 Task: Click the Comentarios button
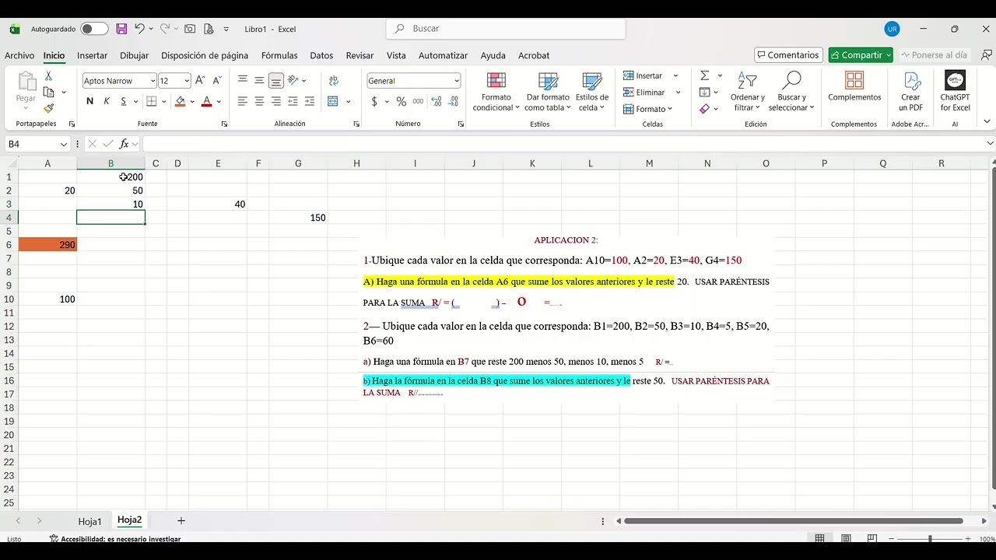[788, 55]
